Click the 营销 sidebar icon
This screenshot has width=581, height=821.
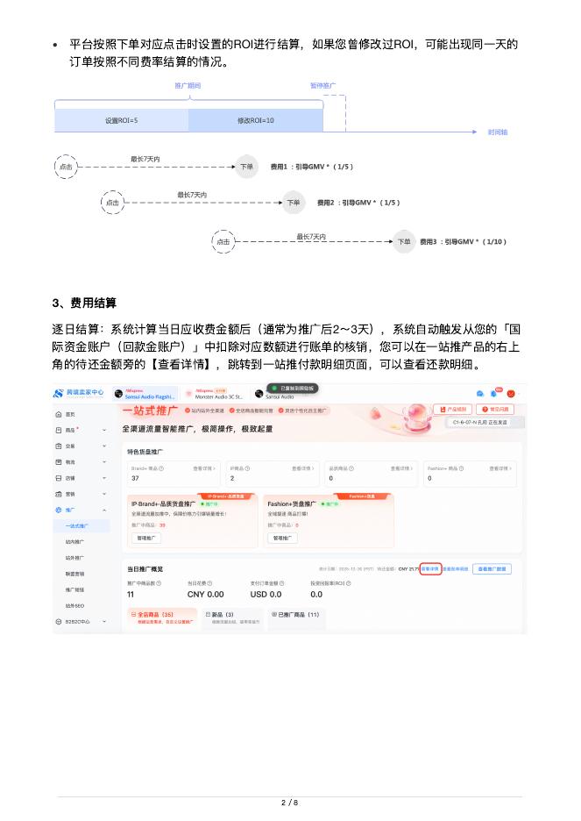59,495
